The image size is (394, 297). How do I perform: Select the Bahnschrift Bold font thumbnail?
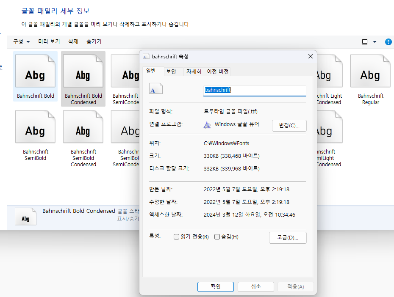(35, 71)
